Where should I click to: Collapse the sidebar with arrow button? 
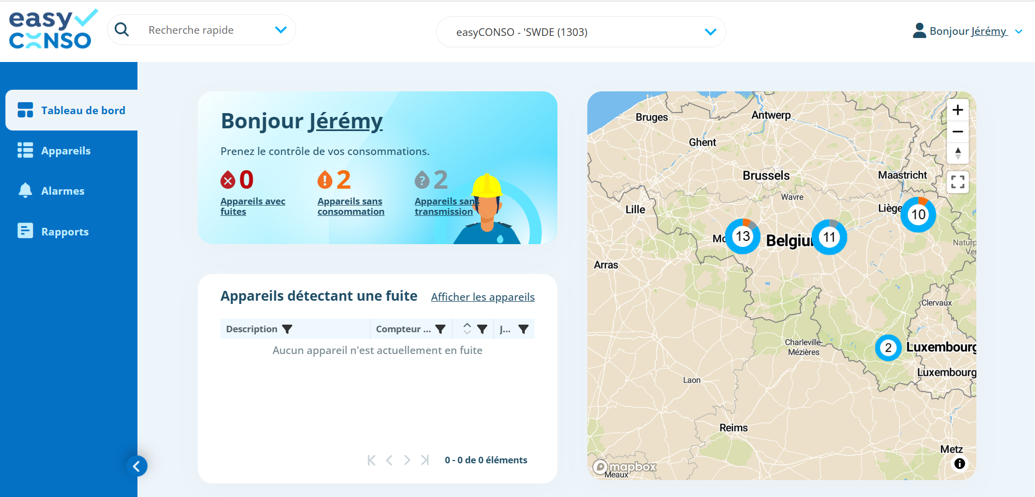coord(137,466)
